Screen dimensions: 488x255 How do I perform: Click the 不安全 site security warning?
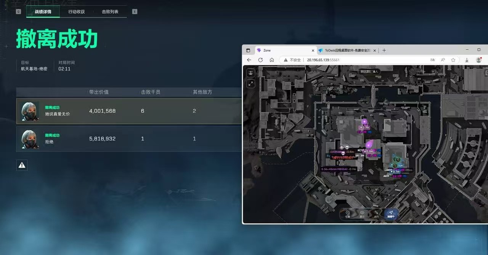[292, 60]
